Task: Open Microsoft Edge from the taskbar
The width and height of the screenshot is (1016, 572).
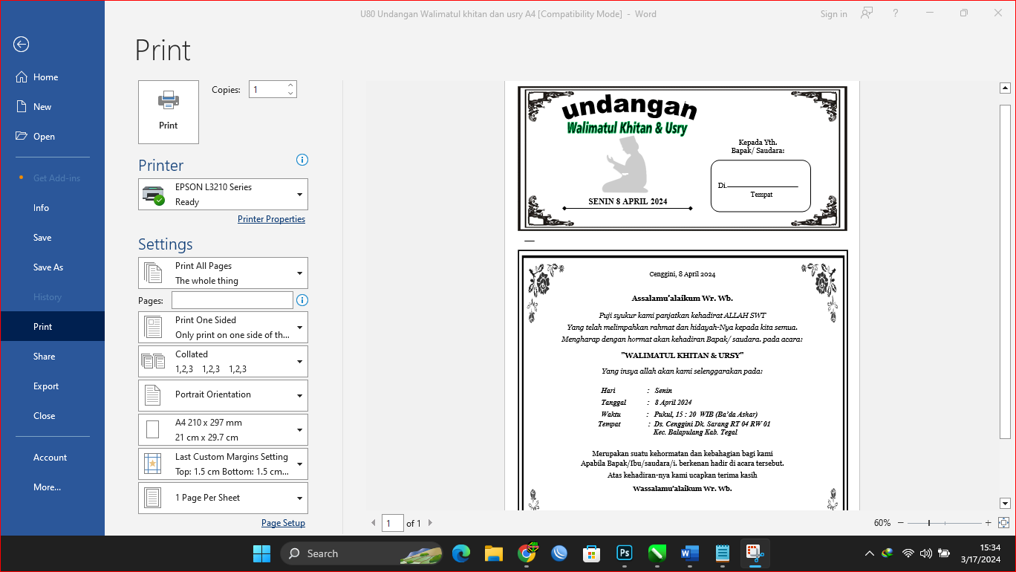Action: [x=461, y=553]
